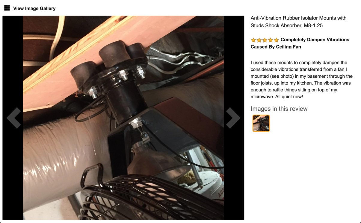
Task: Click the grid icon for the image gallery
Action: 7,8
